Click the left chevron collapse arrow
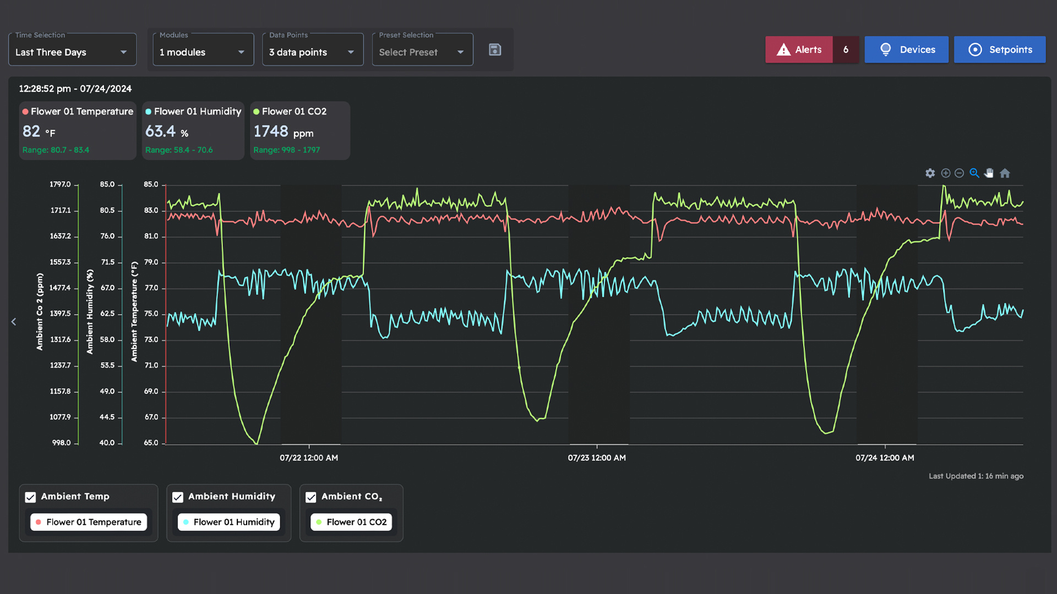Viewport: 1057px width, 594px height. pos(14,322)
